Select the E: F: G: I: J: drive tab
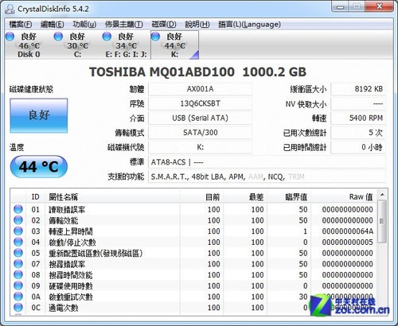The image size is (398, 326). (126, 45)
